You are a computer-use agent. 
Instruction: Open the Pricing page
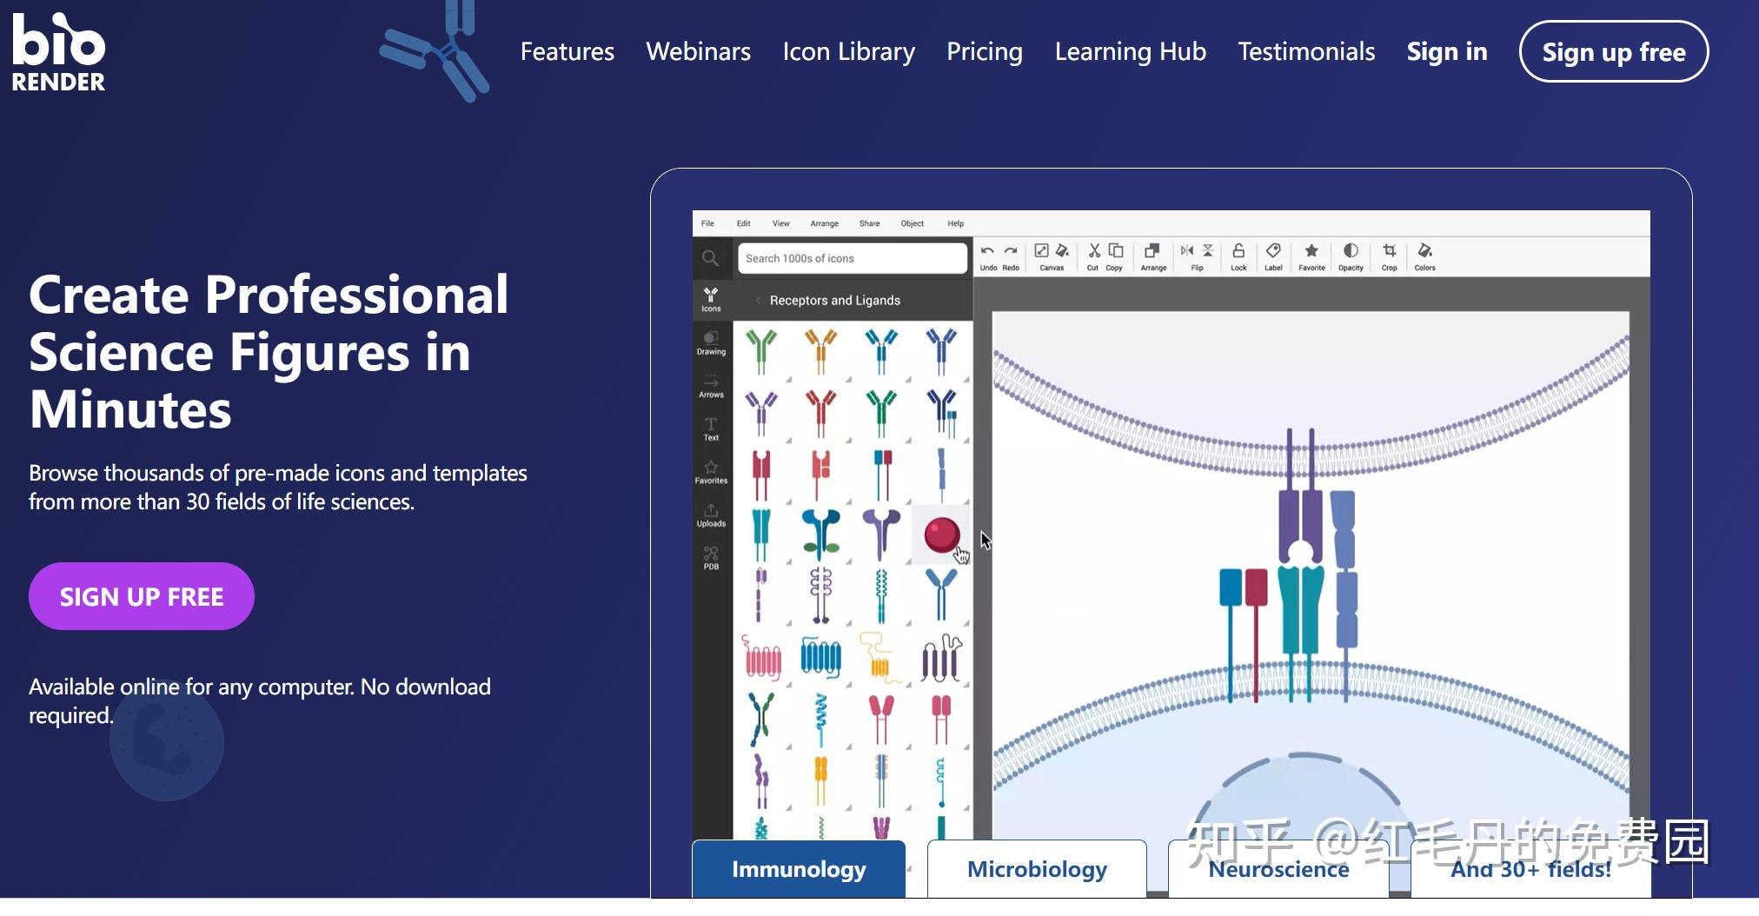coord(985,51)
